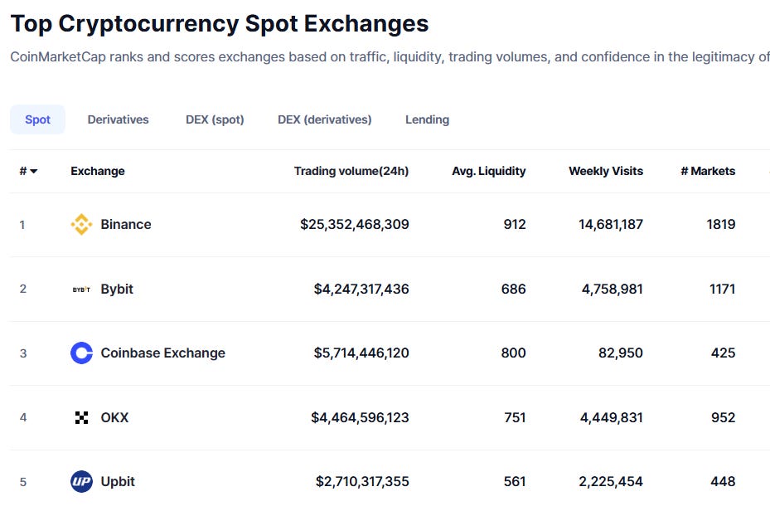Click Binance weekly visits 14,681,187
This screenshot has height=511, width=770.
611,225
